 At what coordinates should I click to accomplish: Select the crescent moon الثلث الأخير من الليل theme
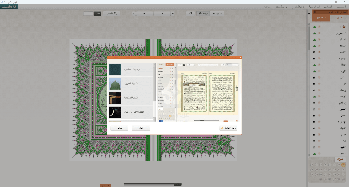(x=115, y=112)
